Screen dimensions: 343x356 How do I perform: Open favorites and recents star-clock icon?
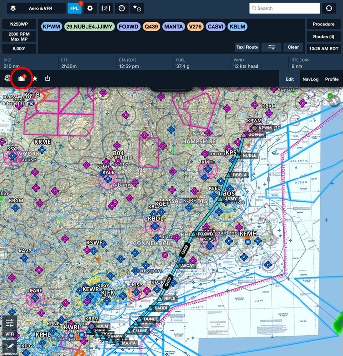click(x=137, y=8)
